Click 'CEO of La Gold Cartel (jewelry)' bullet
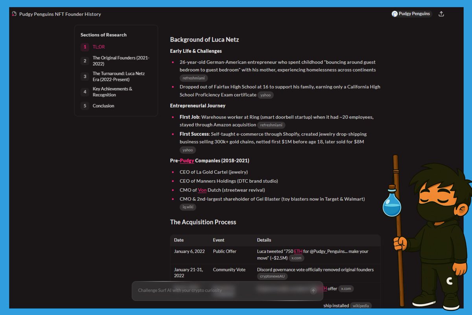This screenshot has height=315, width=472. click(x=214, y=172)
